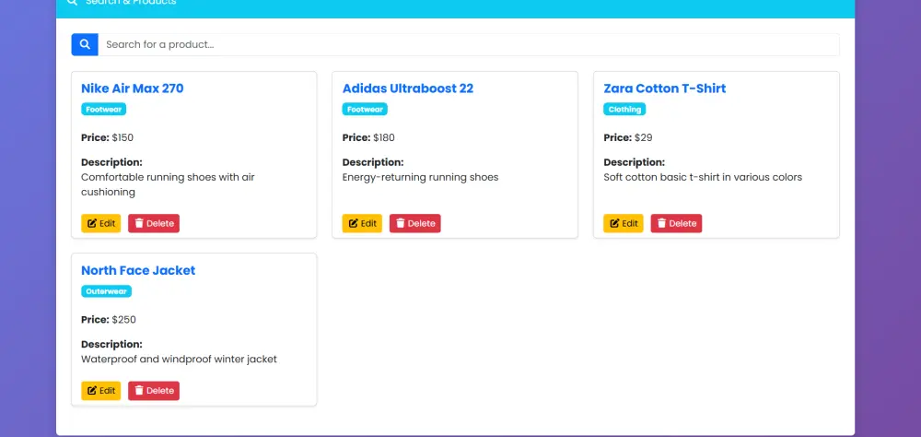Open the North Face Jacket title
The image size is (921, 437).
138,270
